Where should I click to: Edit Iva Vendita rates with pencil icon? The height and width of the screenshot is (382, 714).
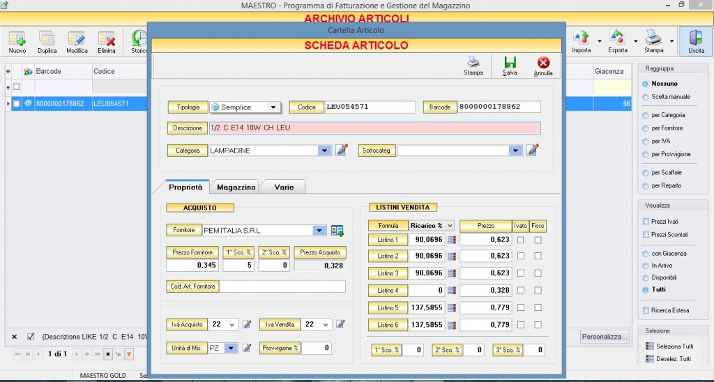coord(340,324)
